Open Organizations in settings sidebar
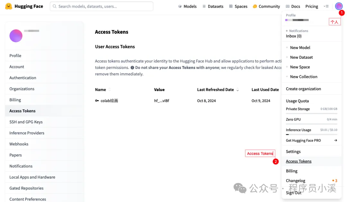 [x=44, y=89]
